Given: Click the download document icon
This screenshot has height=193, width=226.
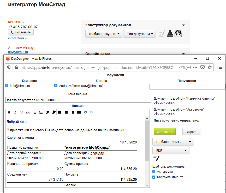Looking at the screenshot, I should [170, 33].
